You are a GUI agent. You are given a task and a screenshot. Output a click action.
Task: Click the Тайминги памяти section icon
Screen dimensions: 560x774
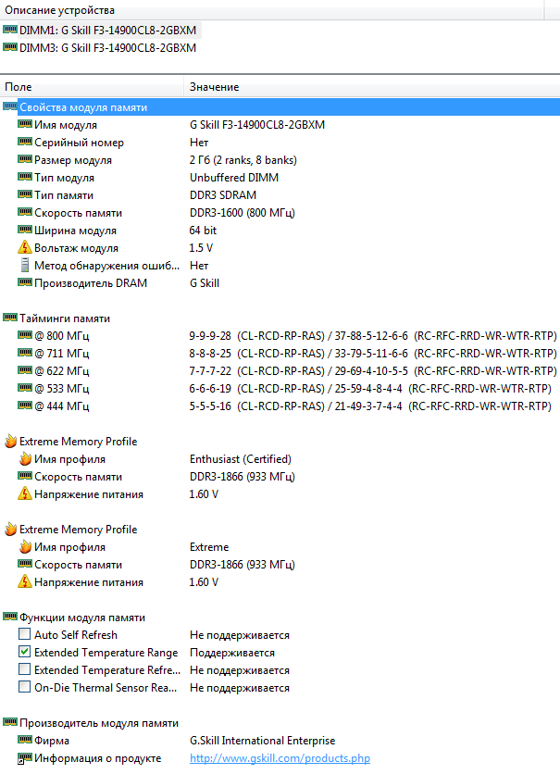click(x=10, y=318)
